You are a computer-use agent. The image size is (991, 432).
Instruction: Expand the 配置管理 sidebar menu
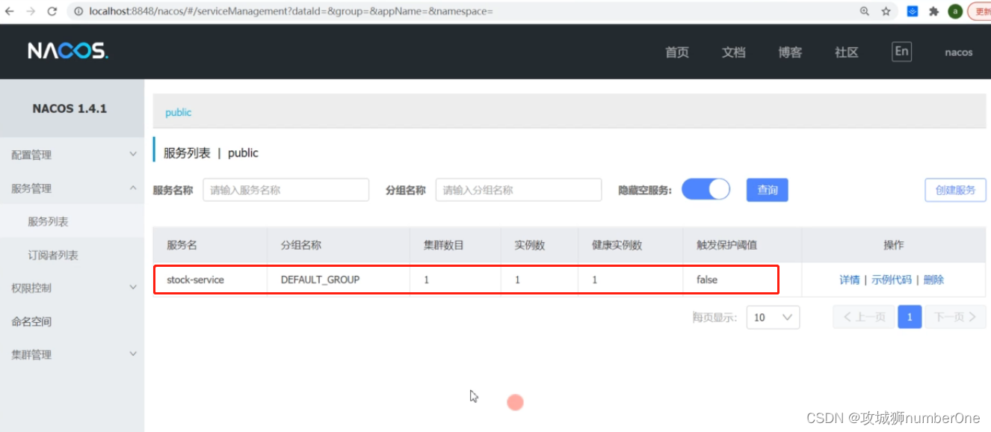click(72, 155)
